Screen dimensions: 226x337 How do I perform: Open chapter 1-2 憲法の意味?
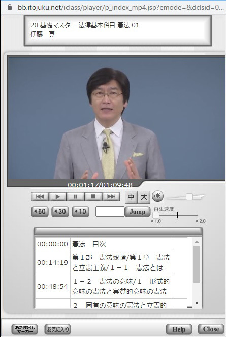(121, 286)
